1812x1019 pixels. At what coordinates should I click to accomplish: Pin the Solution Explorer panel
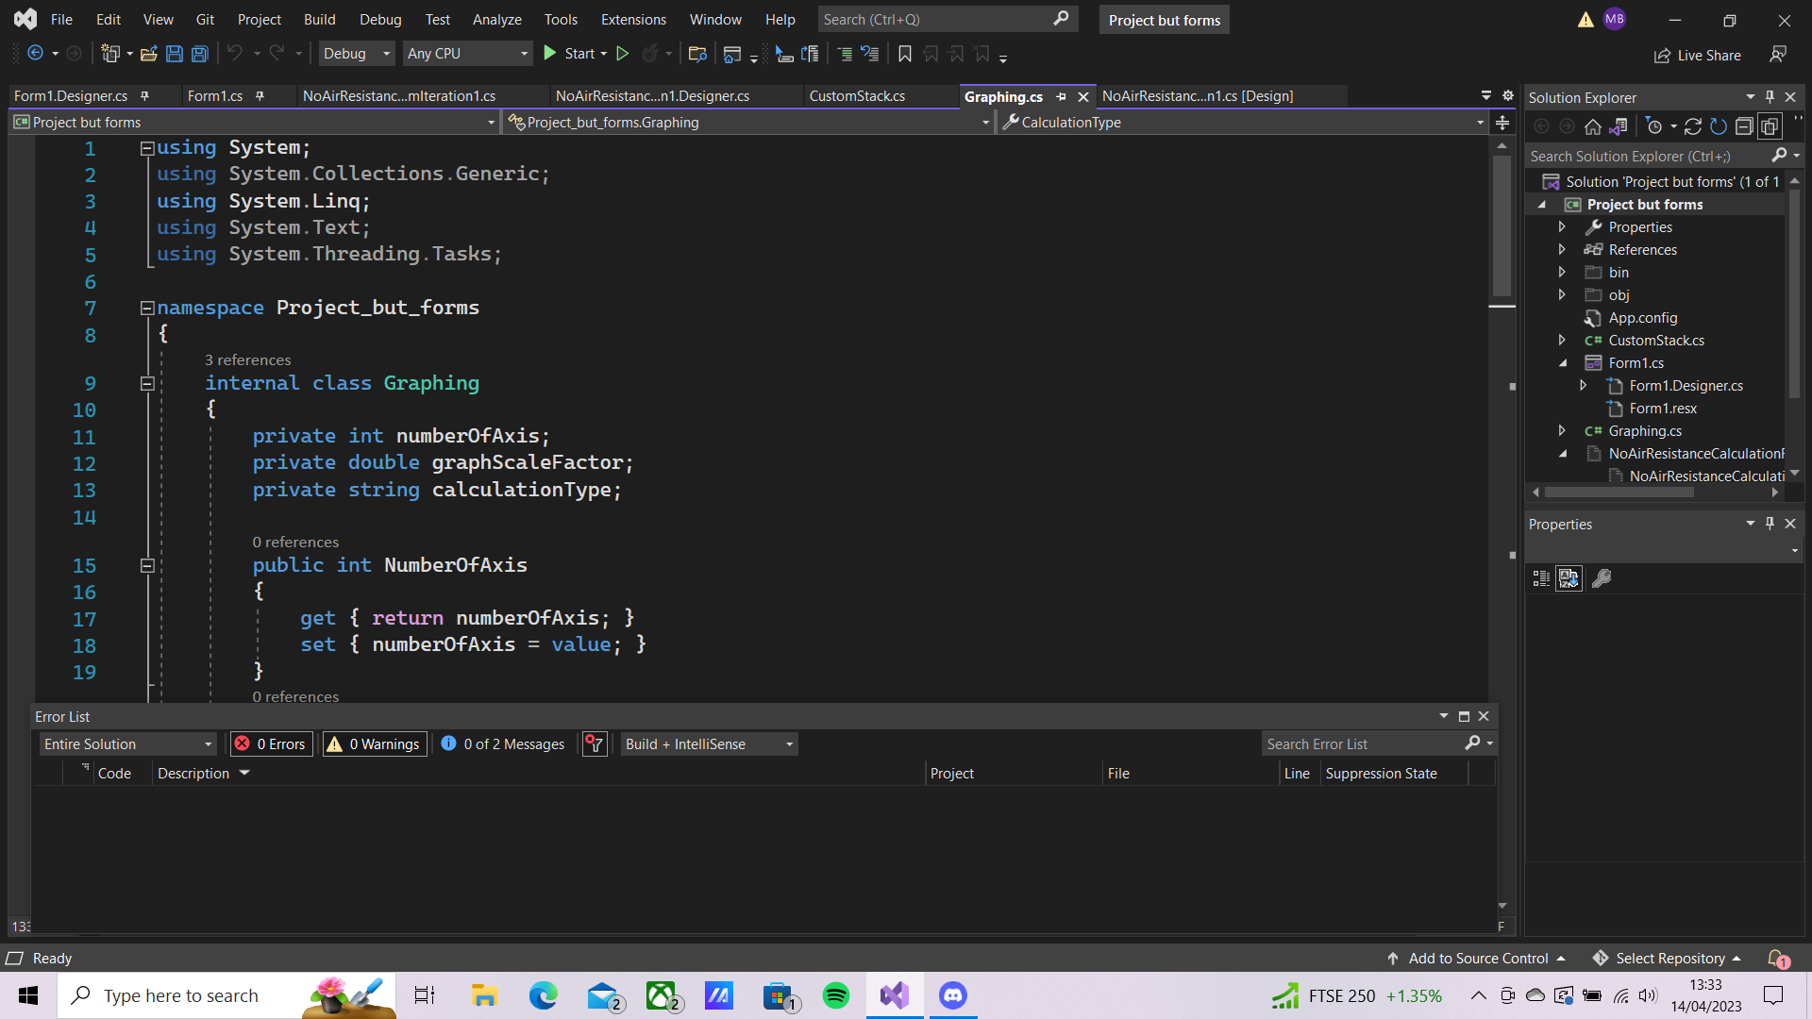tap(1770, 96)
